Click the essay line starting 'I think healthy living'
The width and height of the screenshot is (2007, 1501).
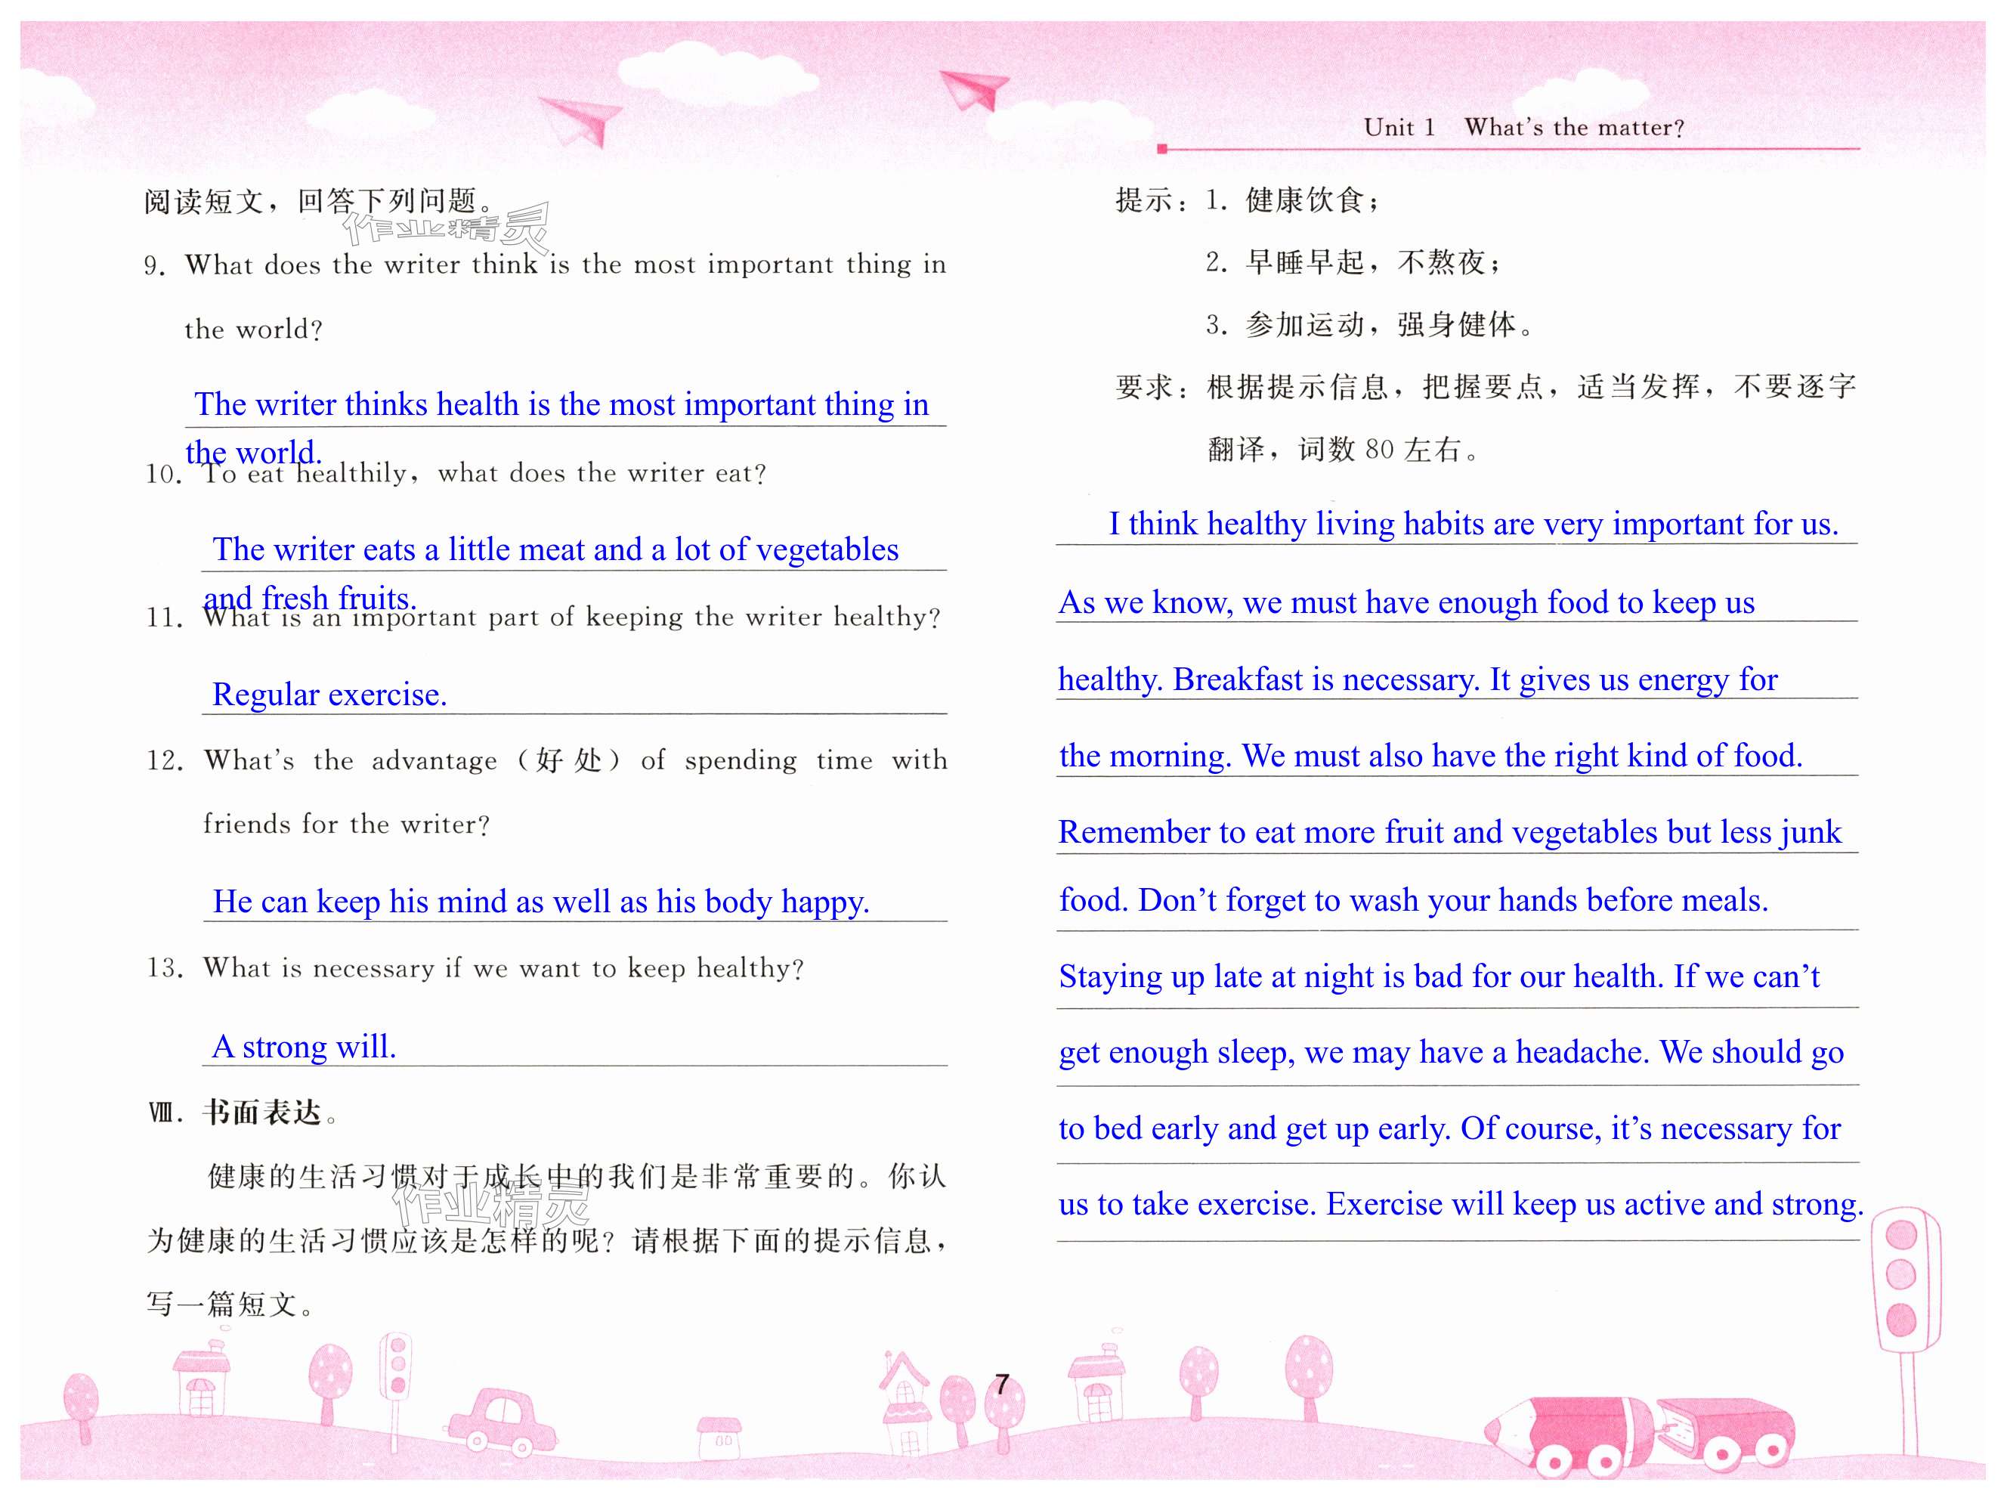(1473, 524)
